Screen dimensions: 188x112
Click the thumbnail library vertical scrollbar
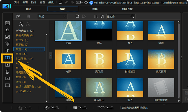(x=179, y=61)
